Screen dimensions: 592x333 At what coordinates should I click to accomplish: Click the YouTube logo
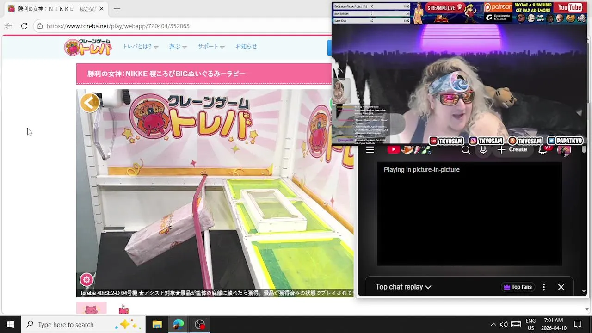[x=409, y=149]
